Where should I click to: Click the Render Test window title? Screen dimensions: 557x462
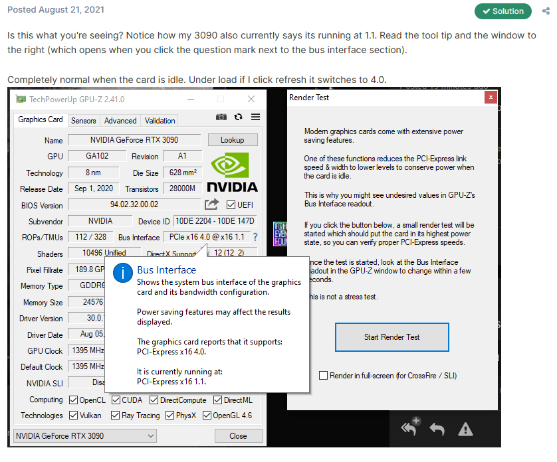pyautogui.click(x=309, y=97)
